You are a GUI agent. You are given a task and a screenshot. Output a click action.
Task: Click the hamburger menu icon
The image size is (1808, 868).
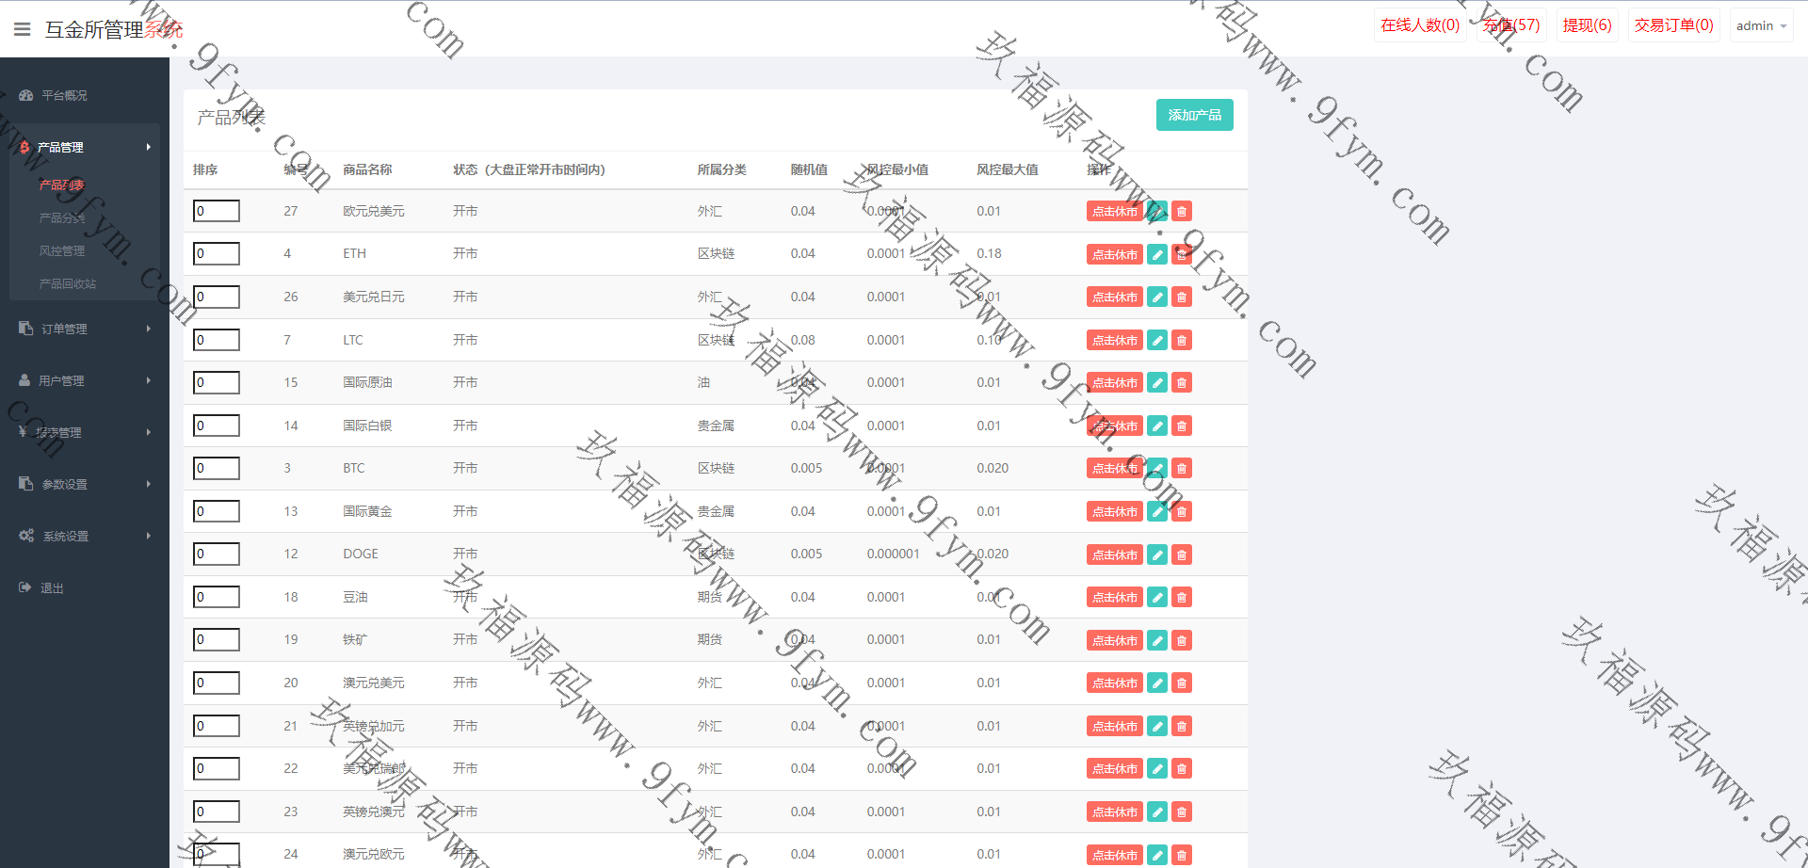pyautogui.click(x=23, y=29)
